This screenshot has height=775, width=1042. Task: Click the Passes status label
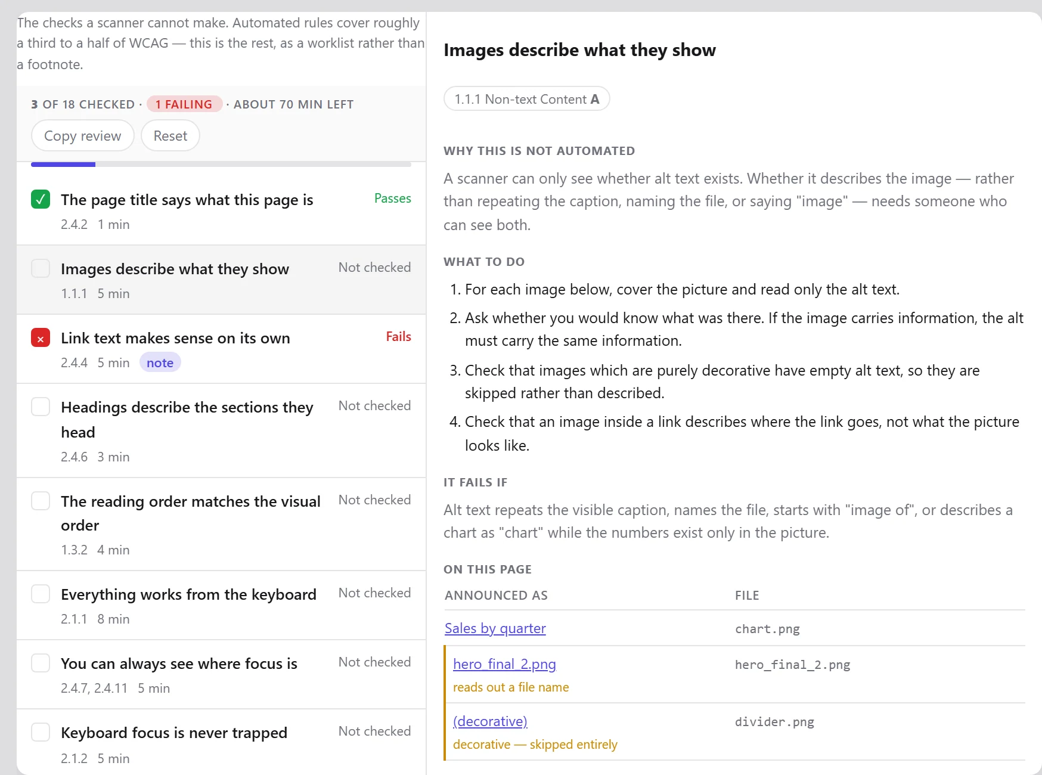[x=393, y=199]
